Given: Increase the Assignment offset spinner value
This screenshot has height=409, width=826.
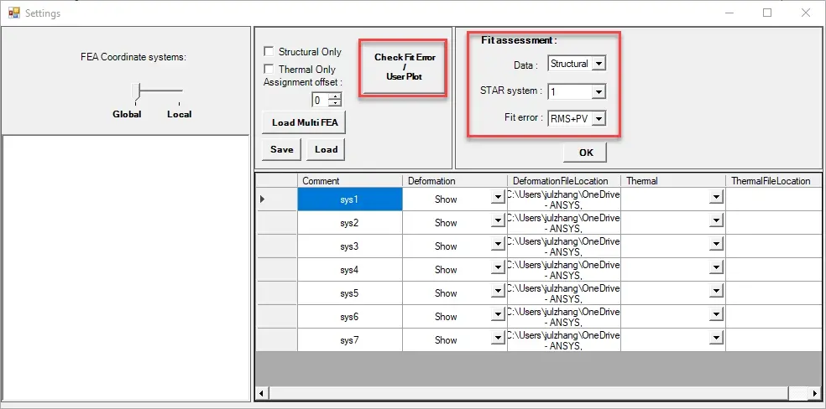Looking at the screenshot, I should [336, 96].
